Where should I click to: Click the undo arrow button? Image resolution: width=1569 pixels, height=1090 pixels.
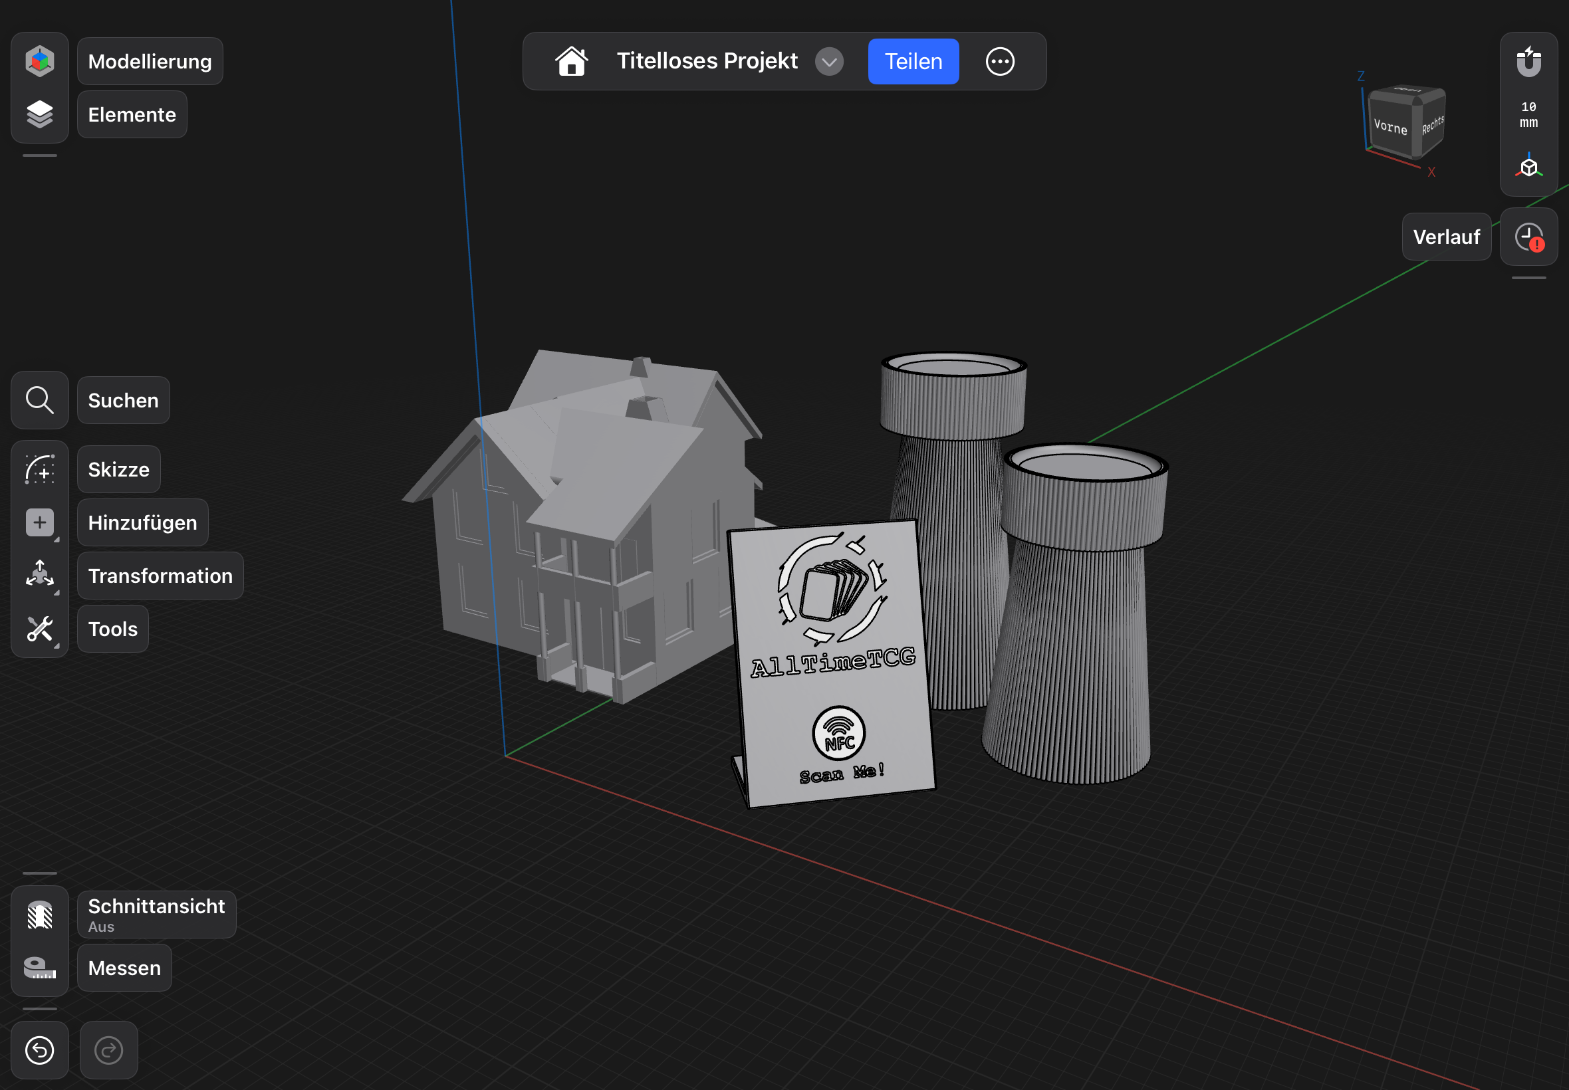click(x=40, y=1049)
